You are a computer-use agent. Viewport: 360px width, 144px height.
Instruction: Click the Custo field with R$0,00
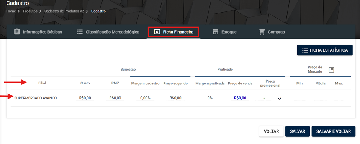pos(85,98)
